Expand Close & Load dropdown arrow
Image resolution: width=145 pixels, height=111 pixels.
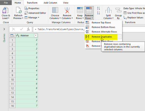point(9,18)
